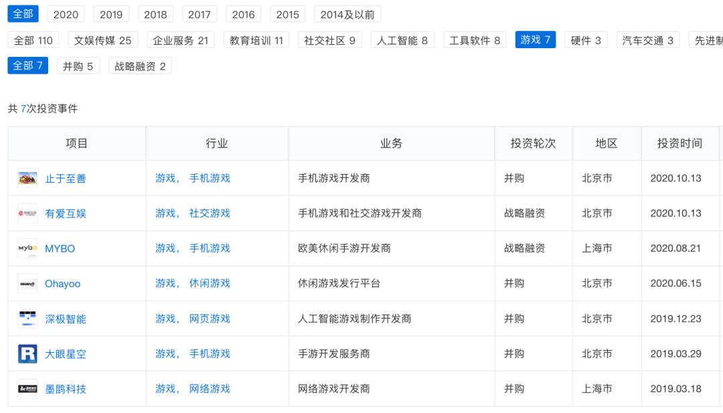Click the 投资时间 column header
The width and height of the screenshot is (723, 413).
tap(679, 143)
